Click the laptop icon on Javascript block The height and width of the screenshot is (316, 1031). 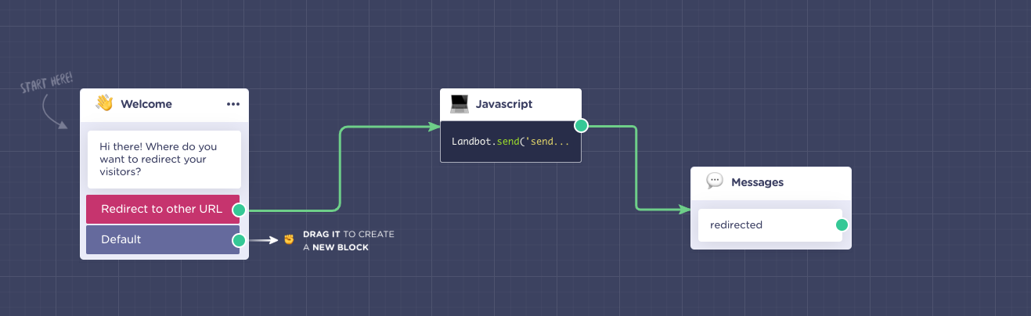(x=460, y=103)
